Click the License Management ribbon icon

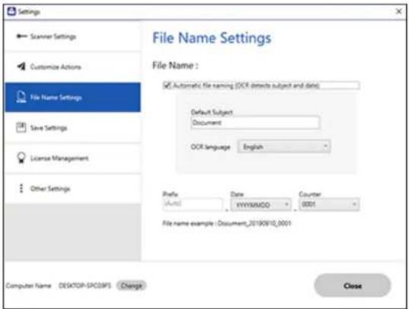21,158
